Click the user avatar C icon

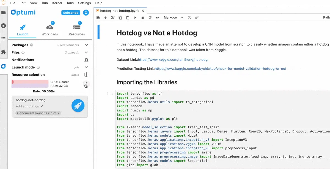click(x=86, y=13)
